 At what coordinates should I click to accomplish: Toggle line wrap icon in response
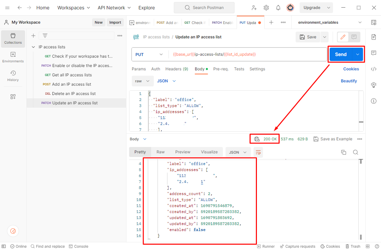[x=258, y=152]
